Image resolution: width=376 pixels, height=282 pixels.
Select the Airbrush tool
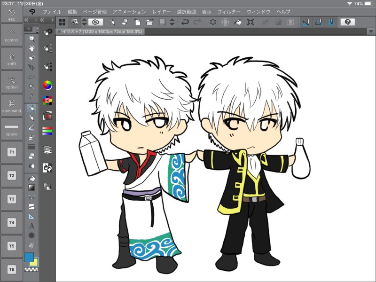(31, 137)
